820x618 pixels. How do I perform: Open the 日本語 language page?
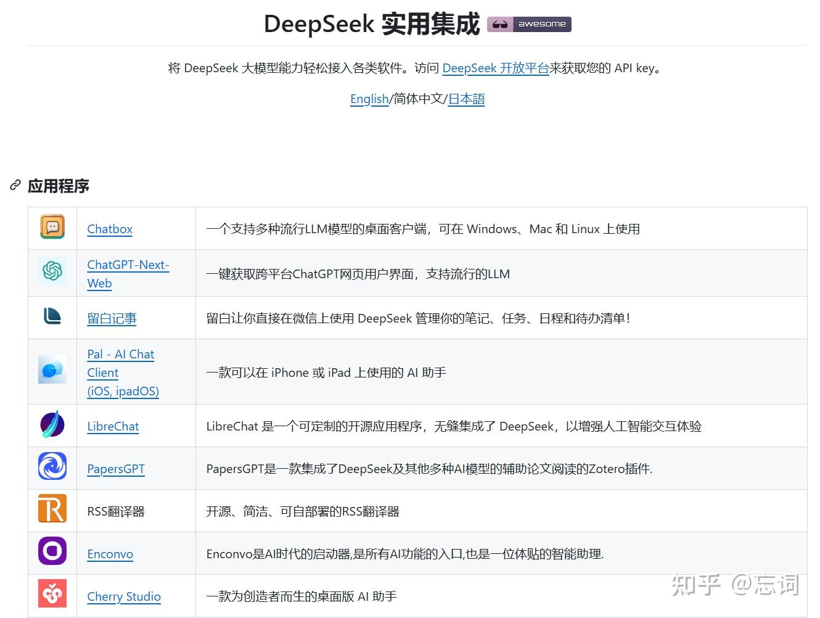pos(466,99)
